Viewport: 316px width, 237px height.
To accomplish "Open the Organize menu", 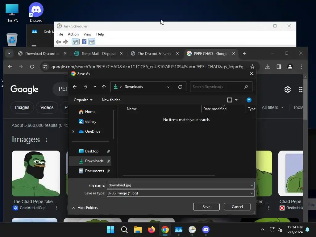I will coord(83,100).
